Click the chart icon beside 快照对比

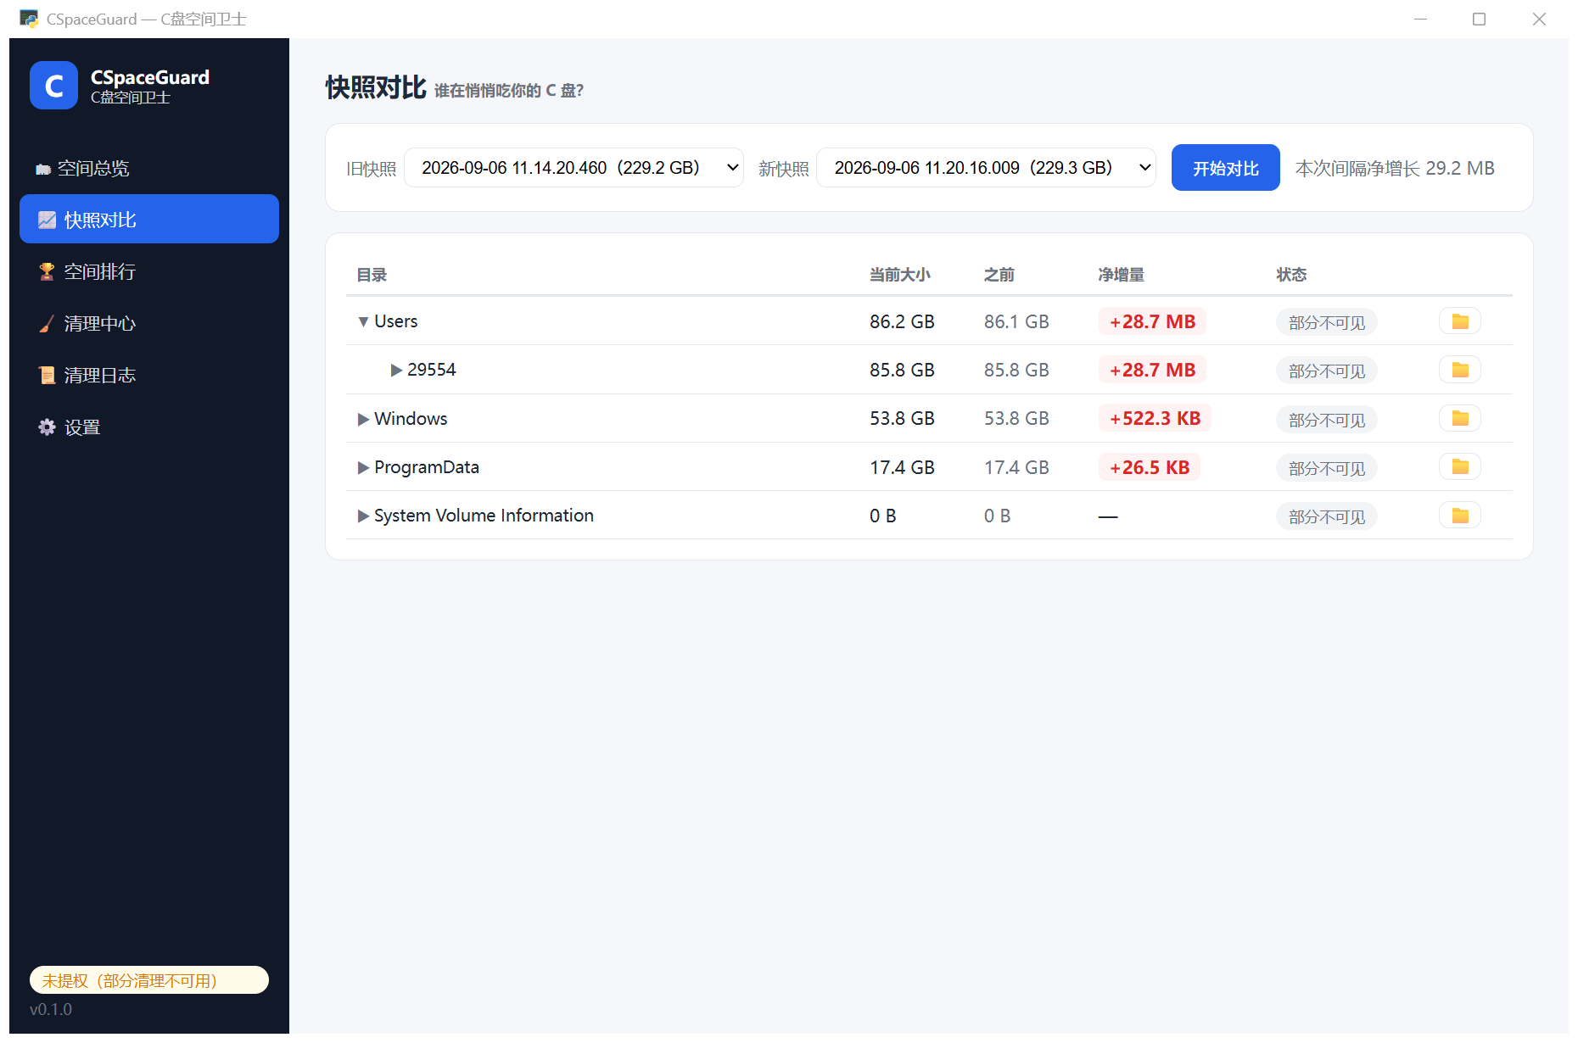tap(47, 220)
